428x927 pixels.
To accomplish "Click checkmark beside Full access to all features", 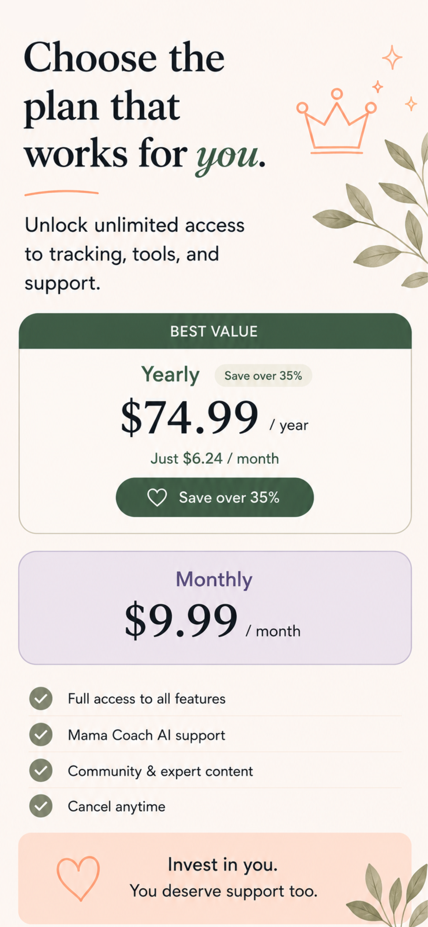I will tap(41, 698).
